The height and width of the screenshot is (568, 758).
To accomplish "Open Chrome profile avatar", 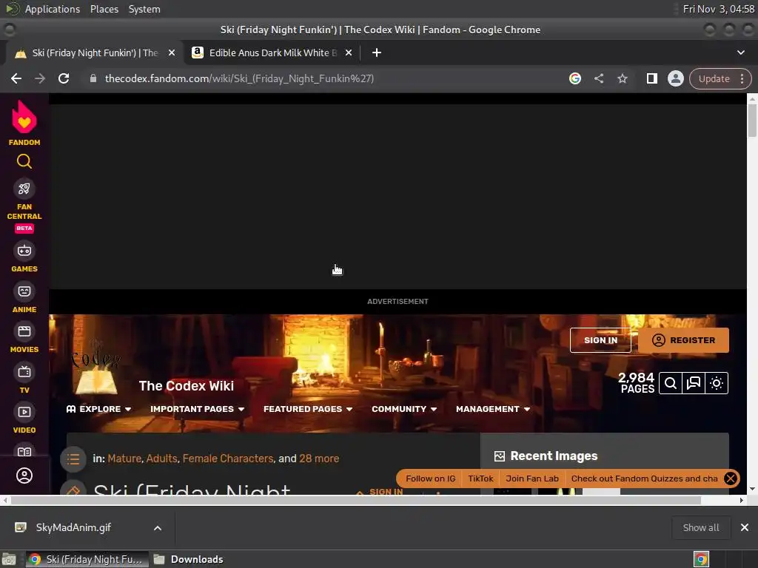I will [x=676, y=78].
